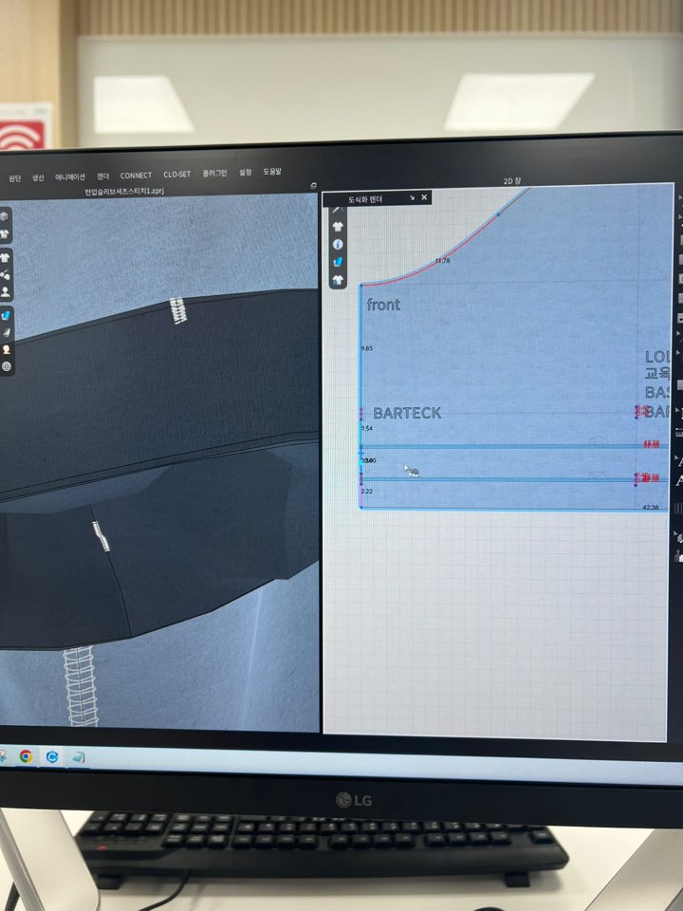683x911 pixels.
Task: Click the avatar bust icon in the 3D toolbar
Action: click(x=6, y=292)
